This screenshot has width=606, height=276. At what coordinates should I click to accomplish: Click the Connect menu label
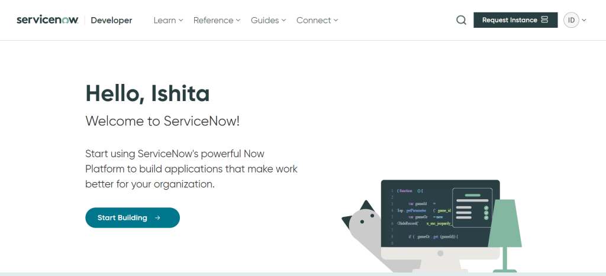click(314, 20)
